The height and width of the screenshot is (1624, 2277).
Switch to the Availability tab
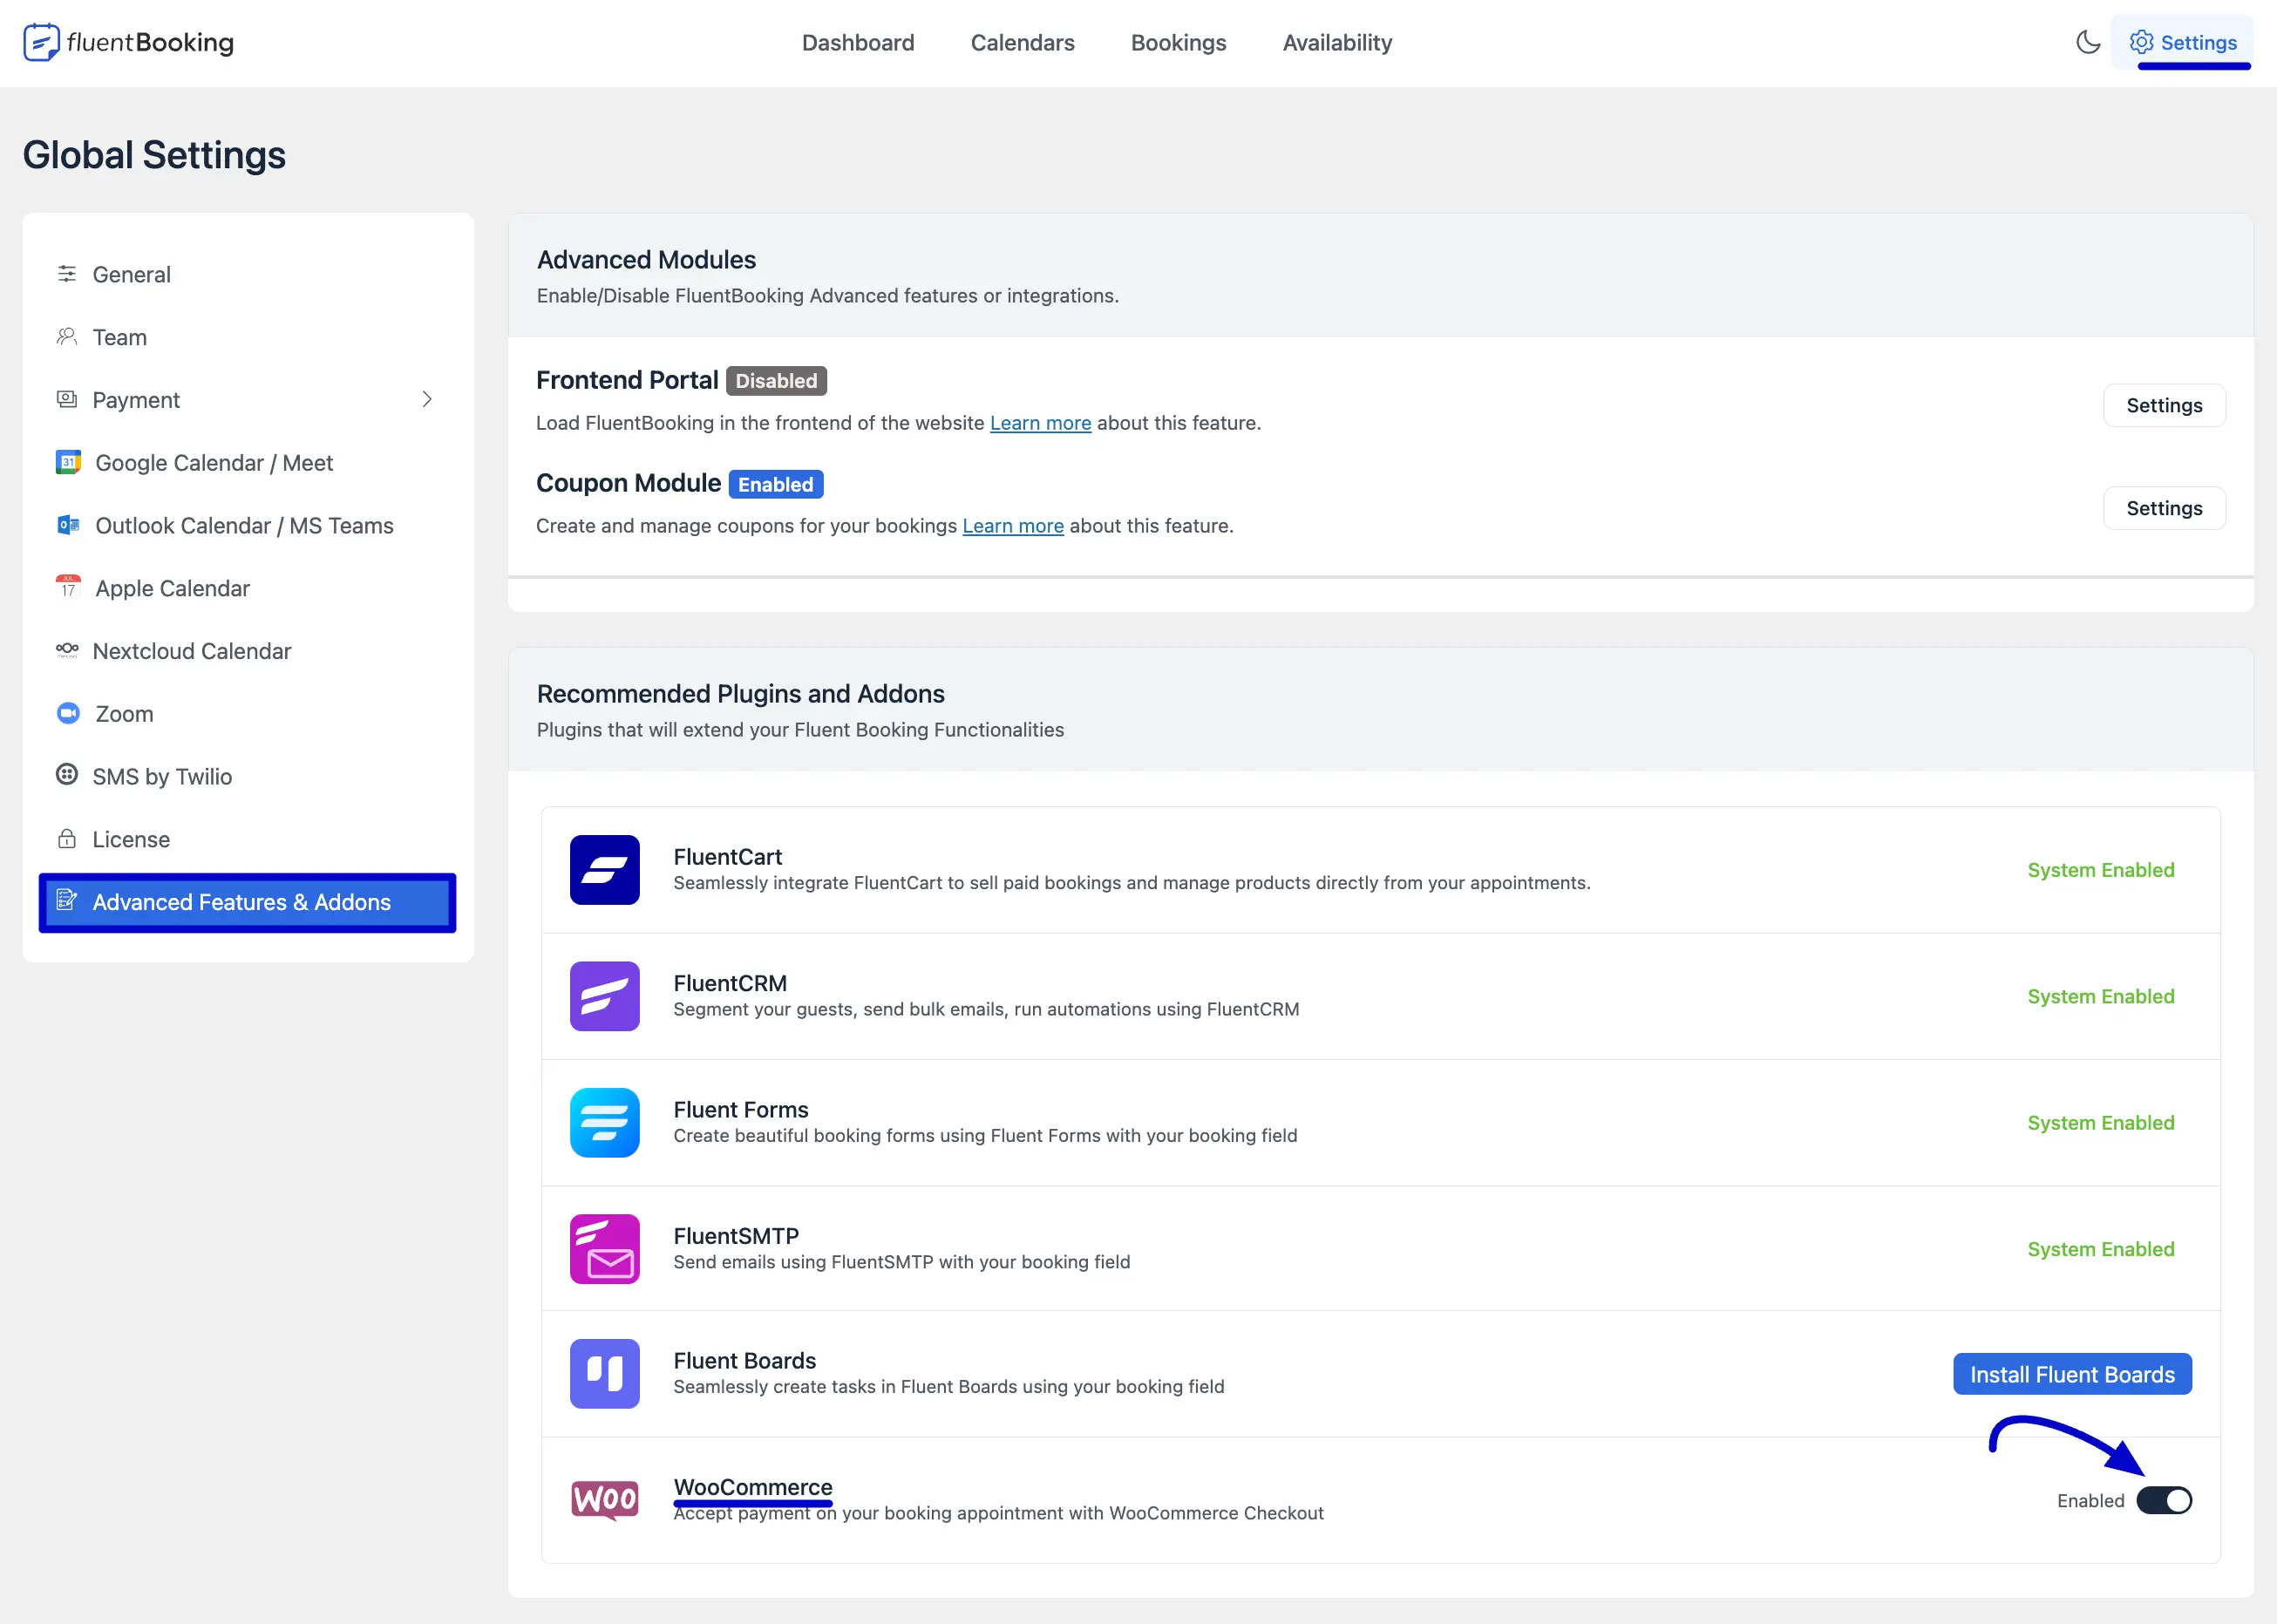pos(1337,43)
